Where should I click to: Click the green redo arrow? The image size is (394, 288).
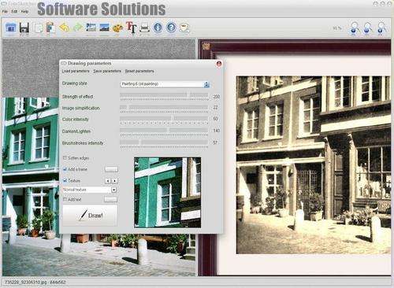77,28
